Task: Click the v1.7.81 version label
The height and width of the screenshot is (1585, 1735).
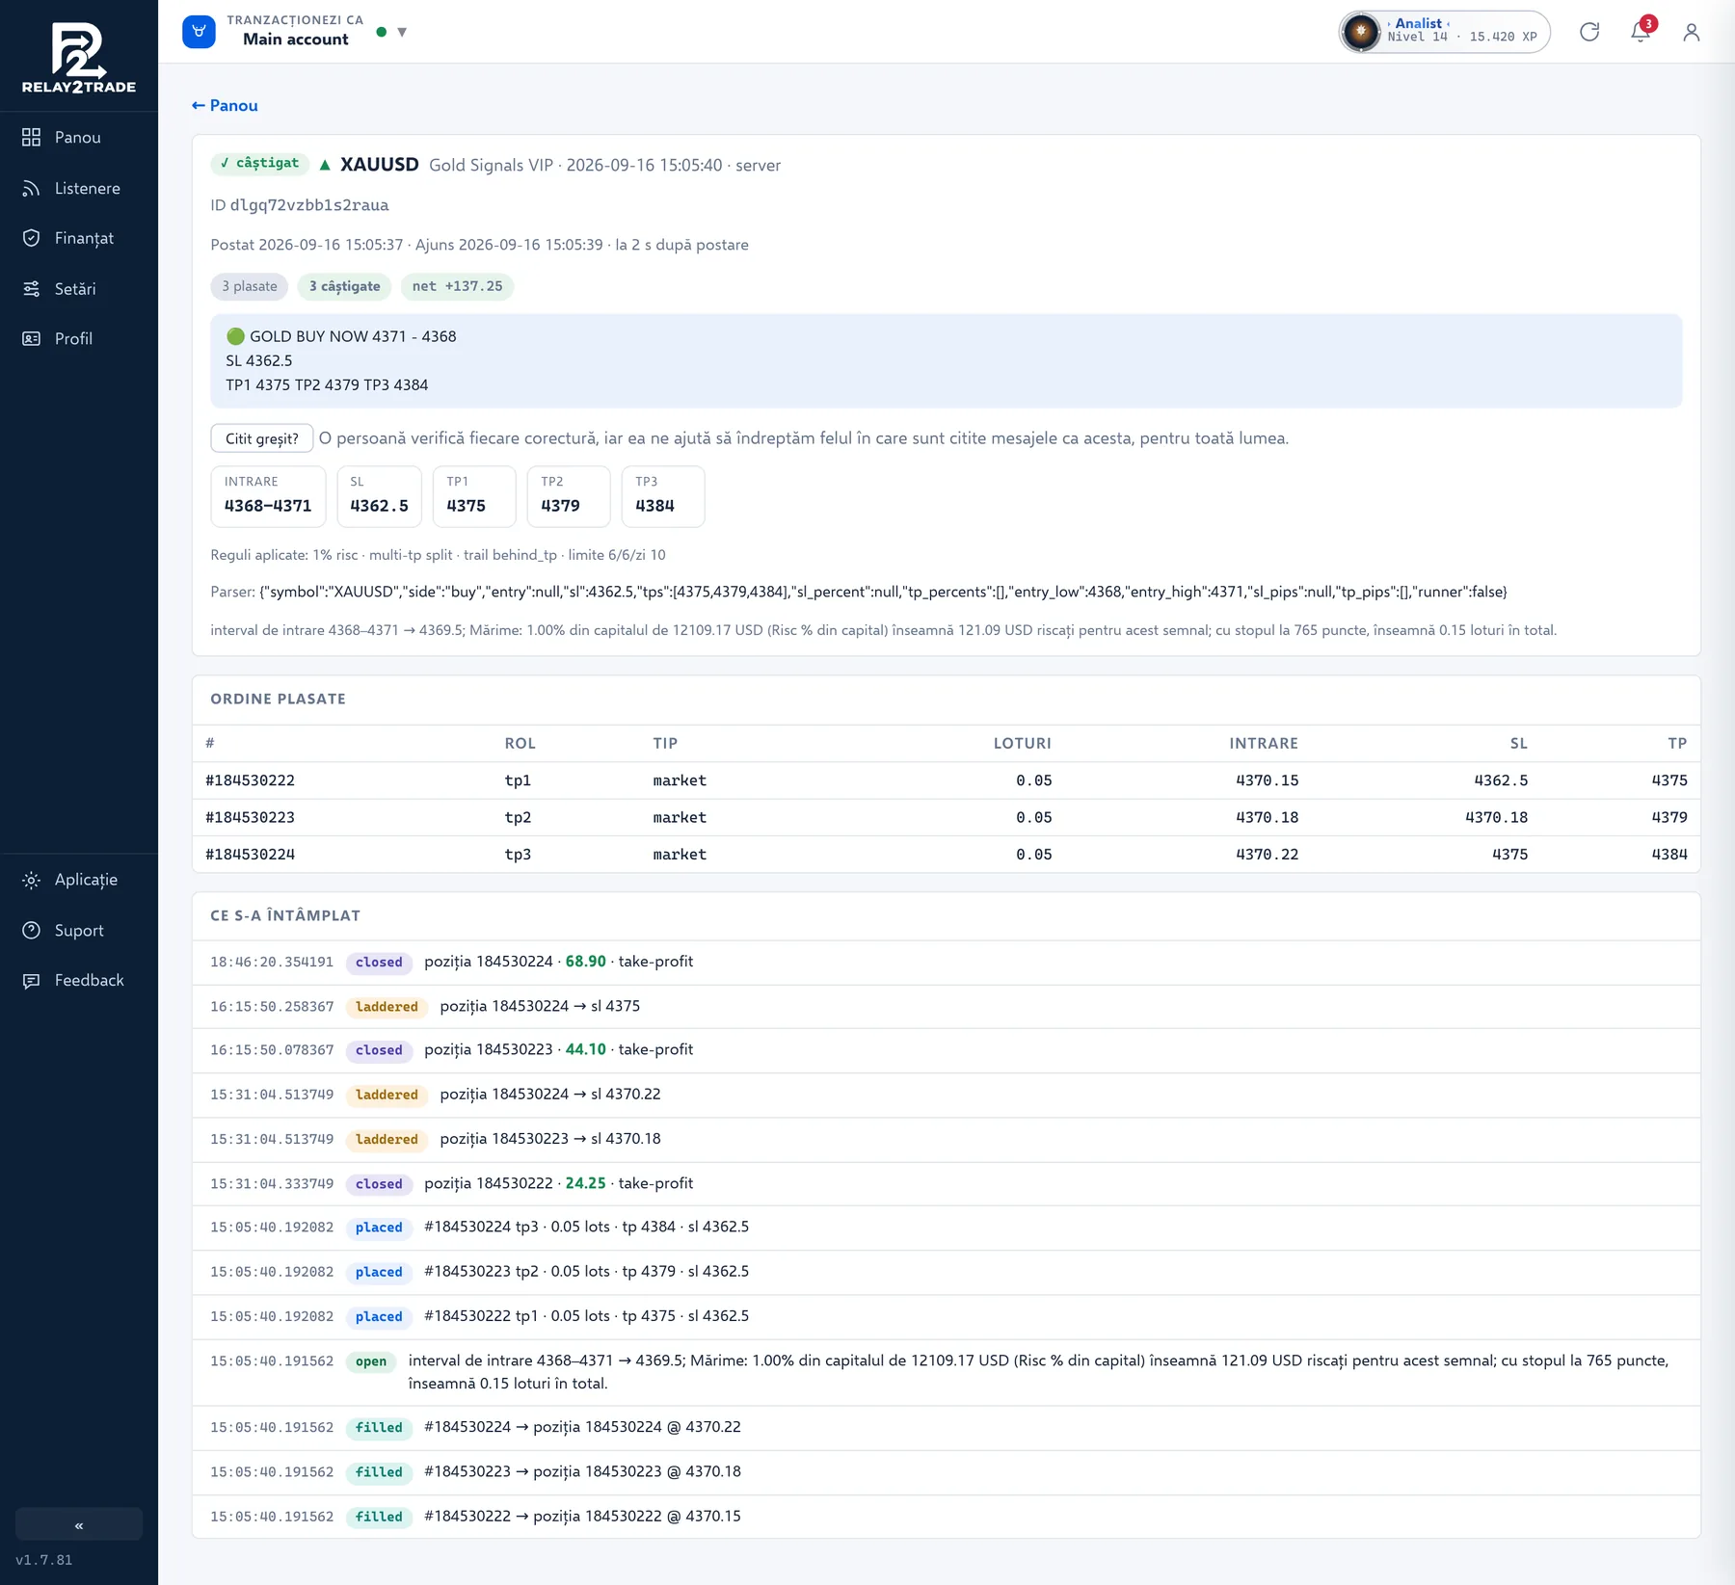Action: point(43,1560)
